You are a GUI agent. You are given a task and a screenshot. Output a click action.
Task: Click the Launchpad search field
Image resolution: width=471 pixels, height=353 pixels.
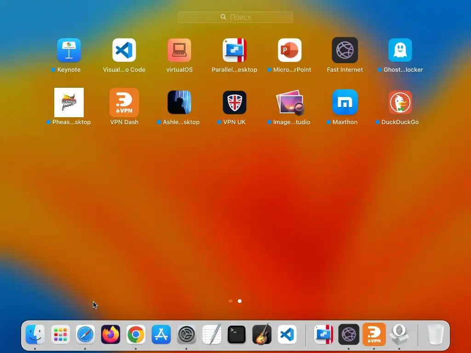235,17
